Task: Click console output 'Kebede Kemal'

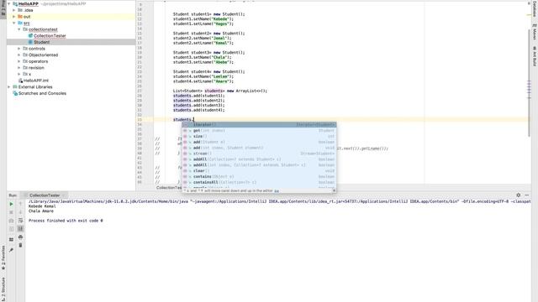Action: tap(42, 206)
